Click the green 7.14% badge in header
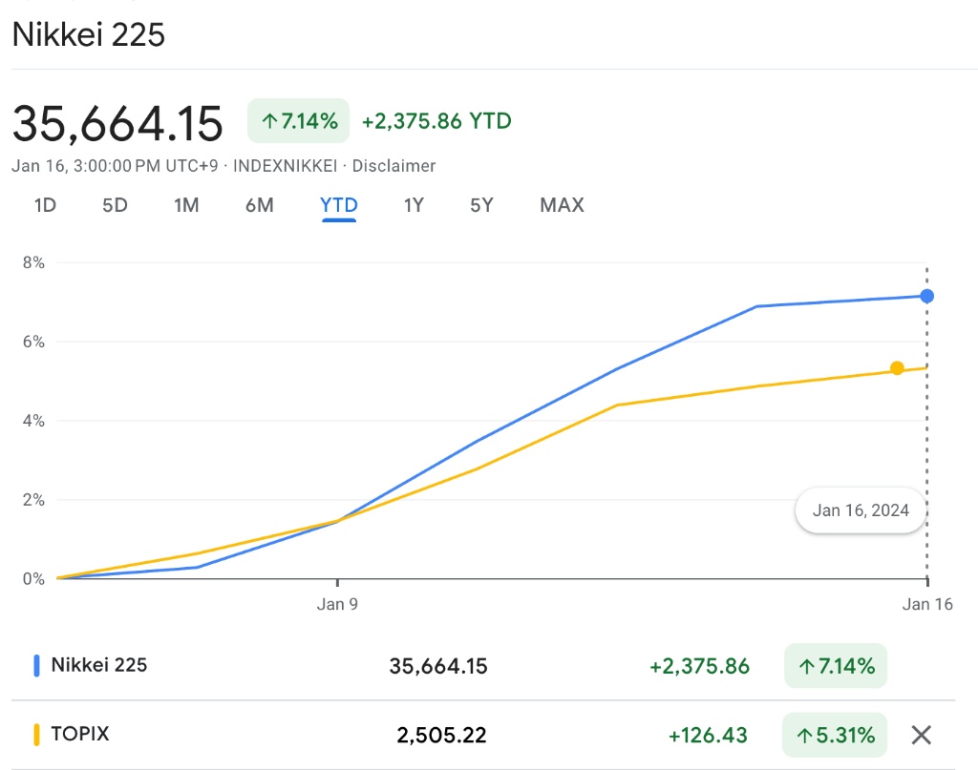Viewport: 978px width, 770px height. pyautogui.click(x=299, y=121)
